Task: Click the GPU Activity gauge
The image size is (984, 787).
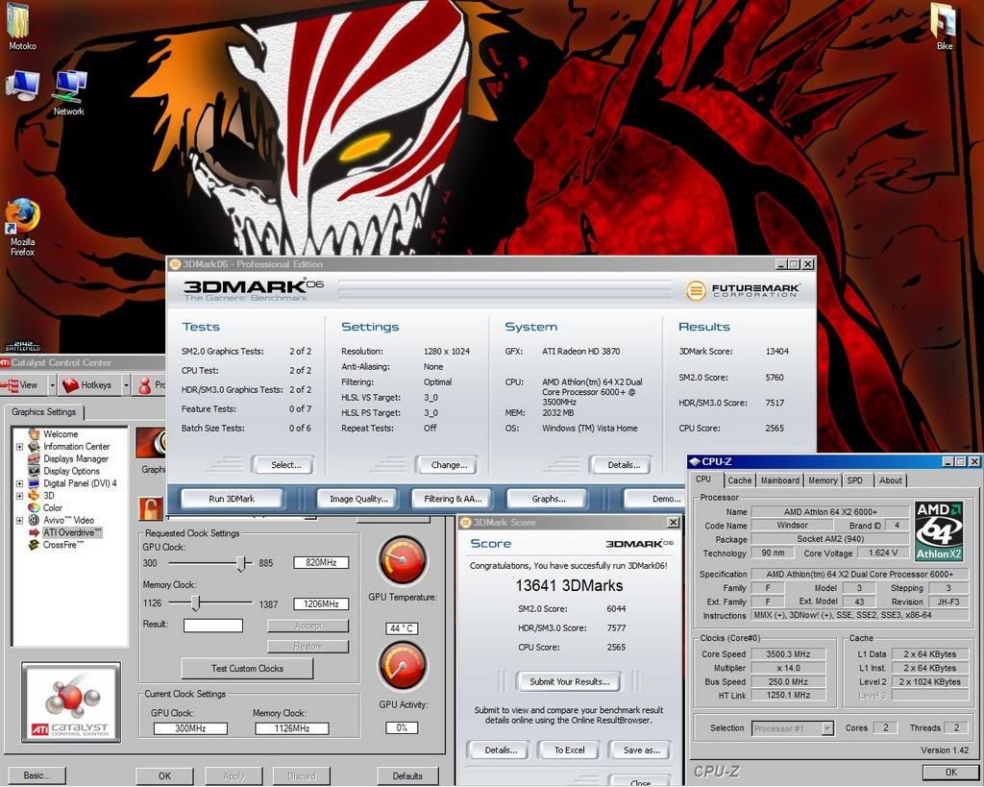Action: pyautogui.click(x=403, y=667)
